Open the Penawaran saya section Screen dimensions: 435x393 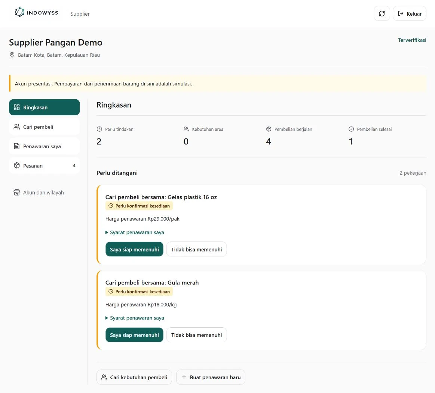tap(45, 146)
